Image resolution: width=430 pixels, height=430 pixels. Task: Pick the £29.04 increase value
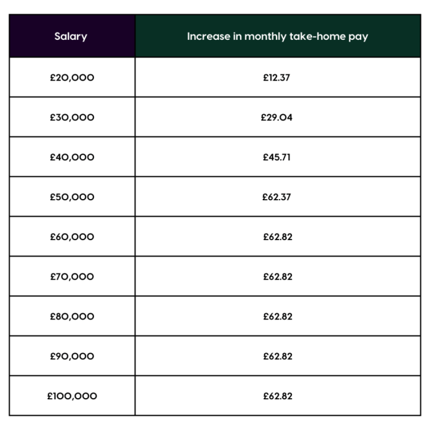(x=276, y=117)
